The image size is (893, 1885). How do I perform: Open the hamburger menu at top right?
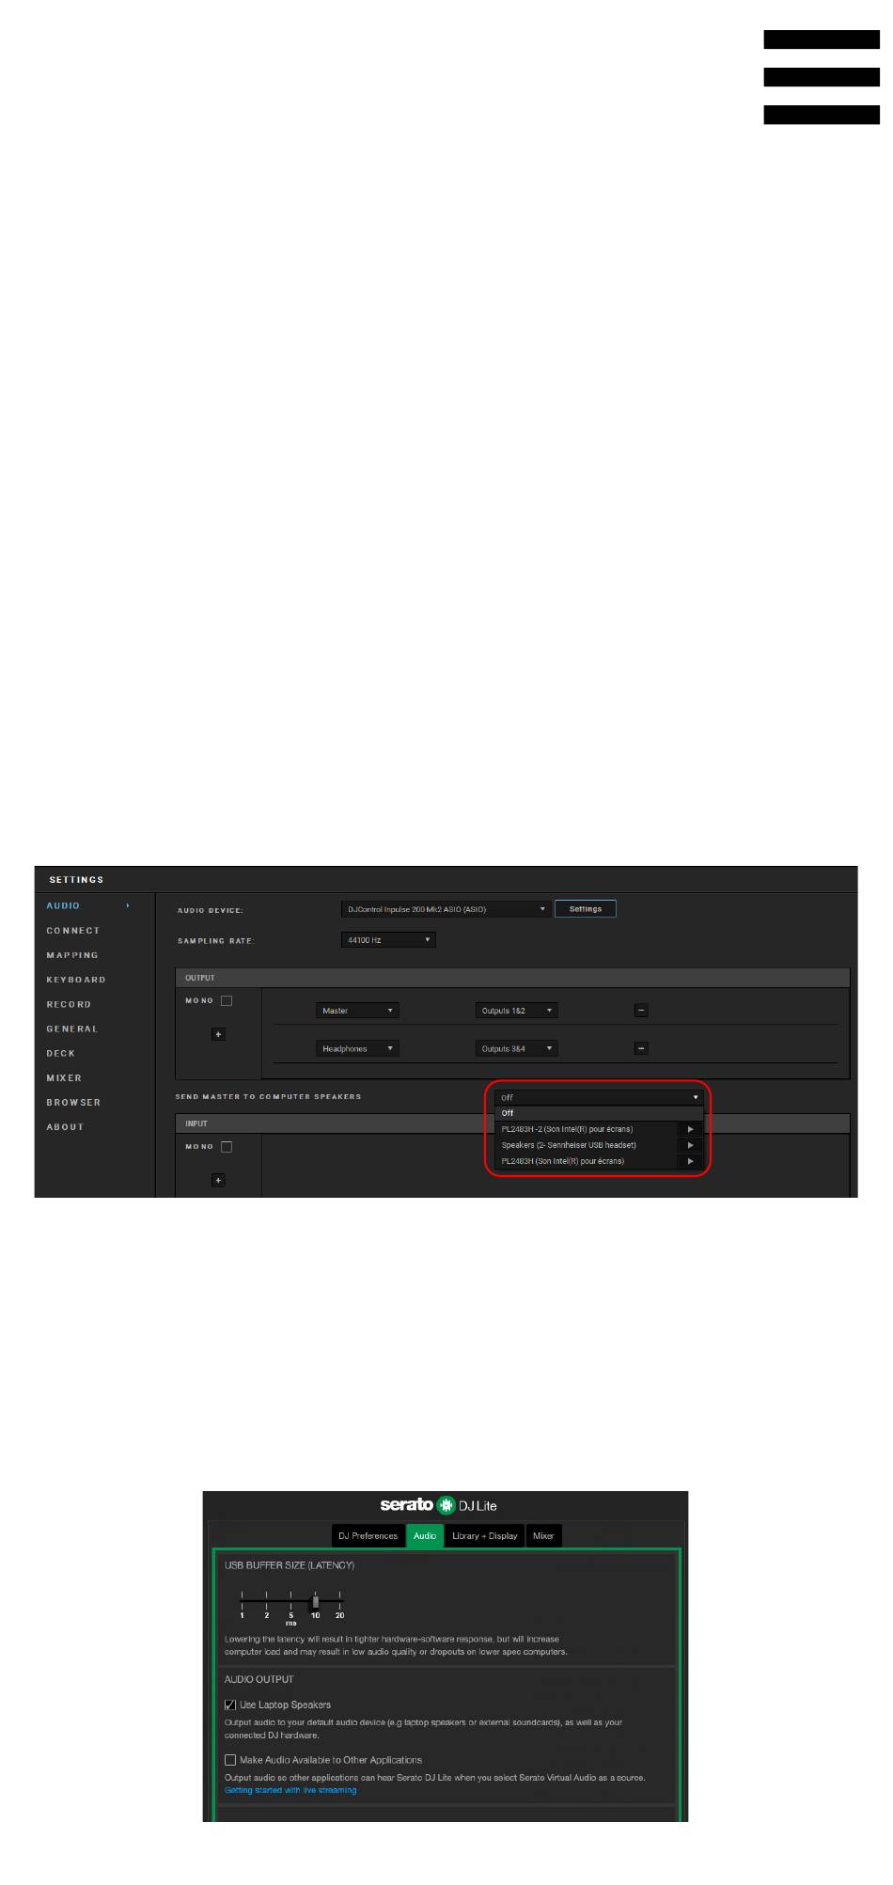821,77
